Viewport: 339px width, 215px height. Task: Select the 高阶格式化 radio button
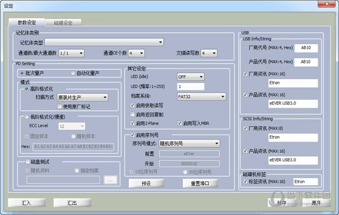(27, 89)
